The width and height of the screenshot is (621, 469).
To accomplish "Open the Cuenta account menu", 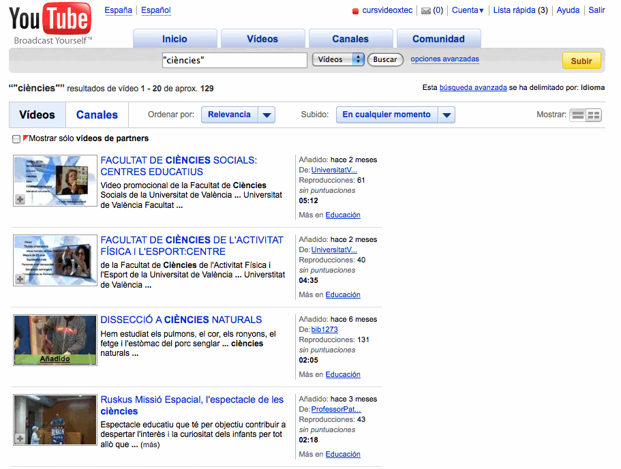I will pyautogui.click(x=468, y=10).
